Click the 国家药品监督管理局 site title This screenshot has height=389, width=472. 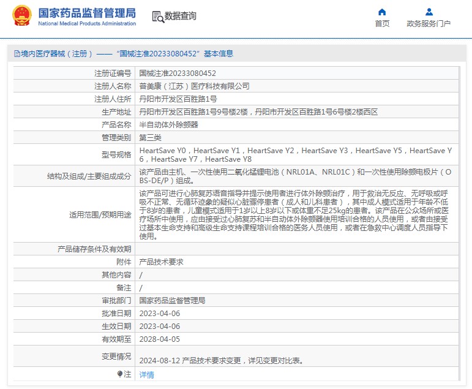[87, 13]
